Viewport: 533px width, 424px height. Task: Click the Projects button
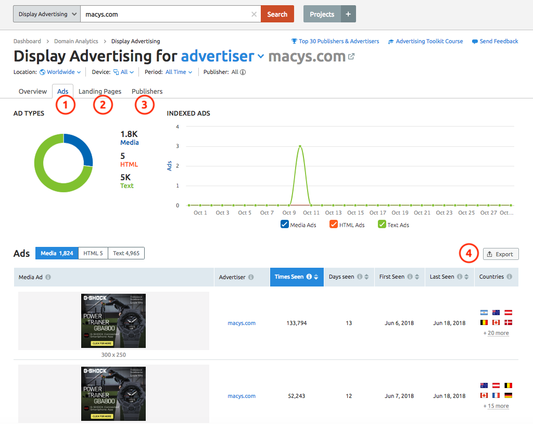(322, 14)
